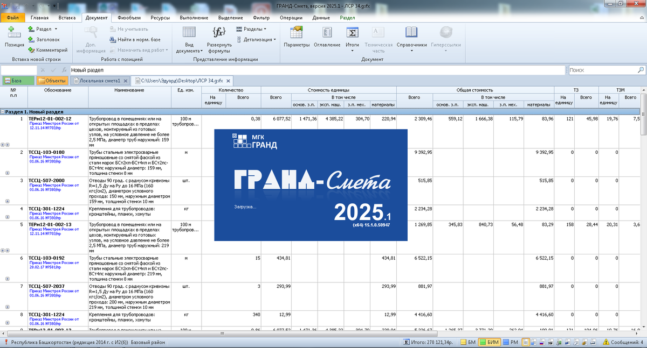Viewport: 647px width, 348px height.
Task: Click the cancel X in formula bar
Action: (43, 70)
